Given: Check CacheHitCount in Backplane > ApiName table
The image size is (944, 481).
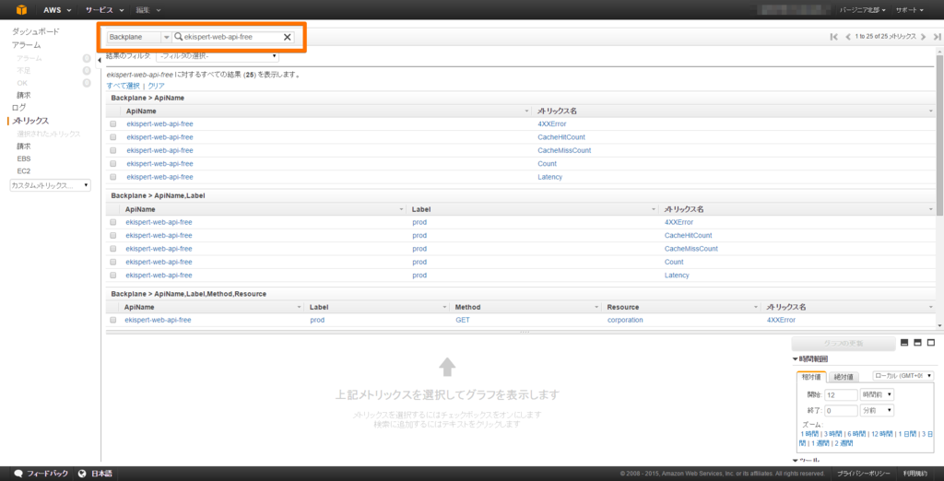Looking at the screenshot, I should 112,137.
